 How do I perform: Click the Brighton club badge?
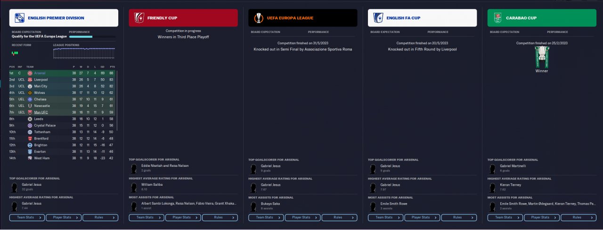[30, 145]
